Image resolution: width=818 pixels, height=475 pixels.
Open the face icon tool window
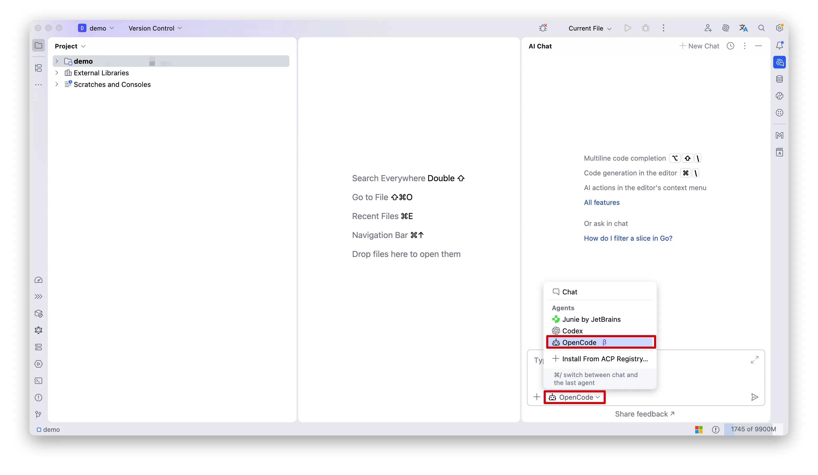coord(779,113)
